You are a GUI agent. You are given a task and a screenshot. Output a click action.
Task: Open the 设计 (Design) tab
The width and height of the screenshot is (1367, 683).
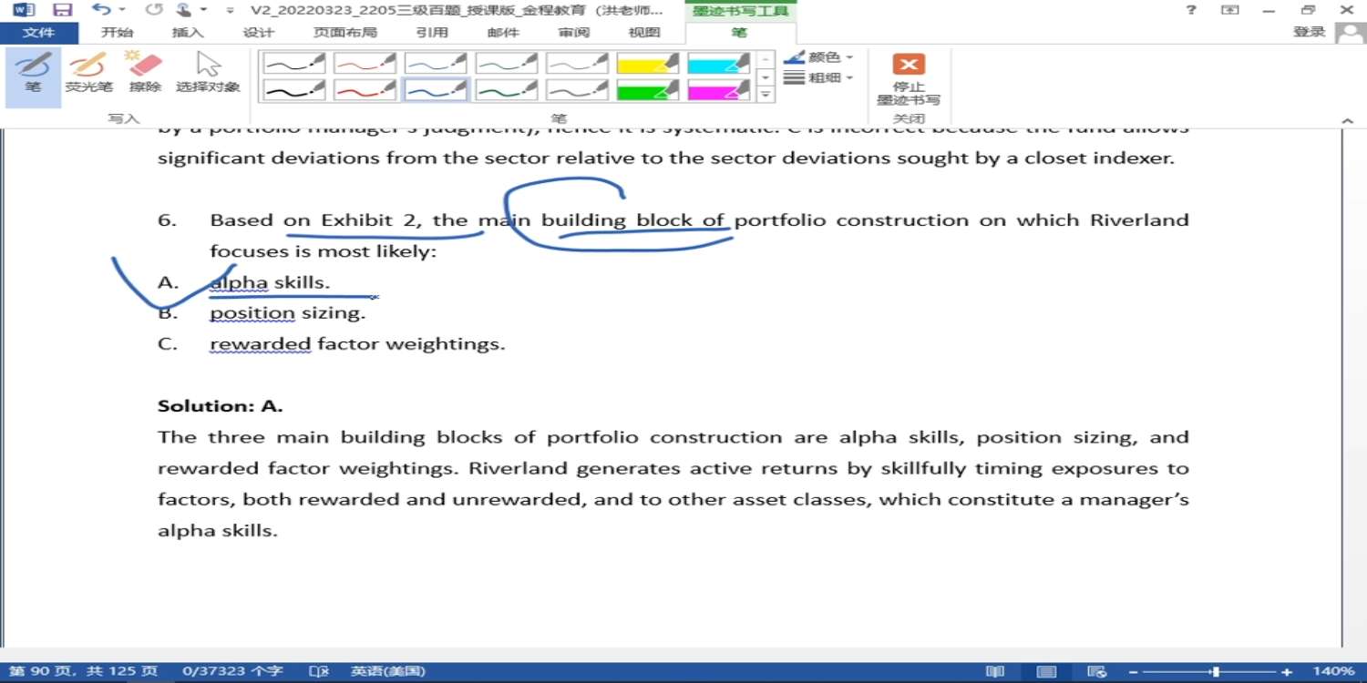coord(259,33)
